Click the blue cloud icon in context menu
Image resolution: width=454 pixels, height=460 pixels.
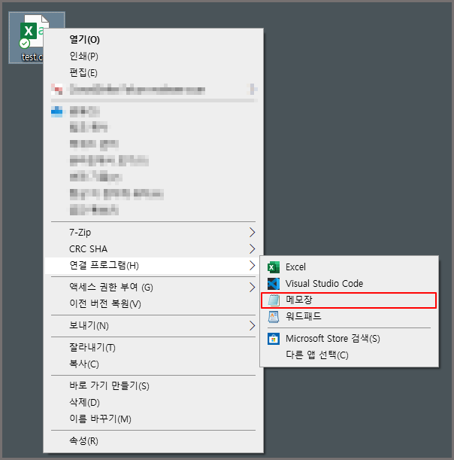(57, 111)
